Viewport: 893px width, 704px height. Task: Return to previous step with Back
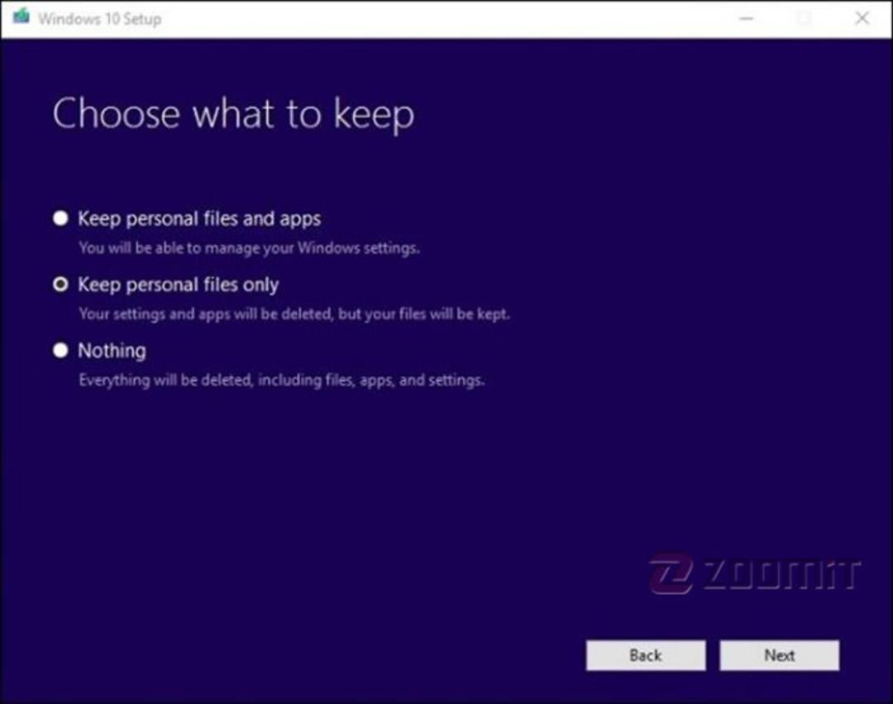coord(646,655)
